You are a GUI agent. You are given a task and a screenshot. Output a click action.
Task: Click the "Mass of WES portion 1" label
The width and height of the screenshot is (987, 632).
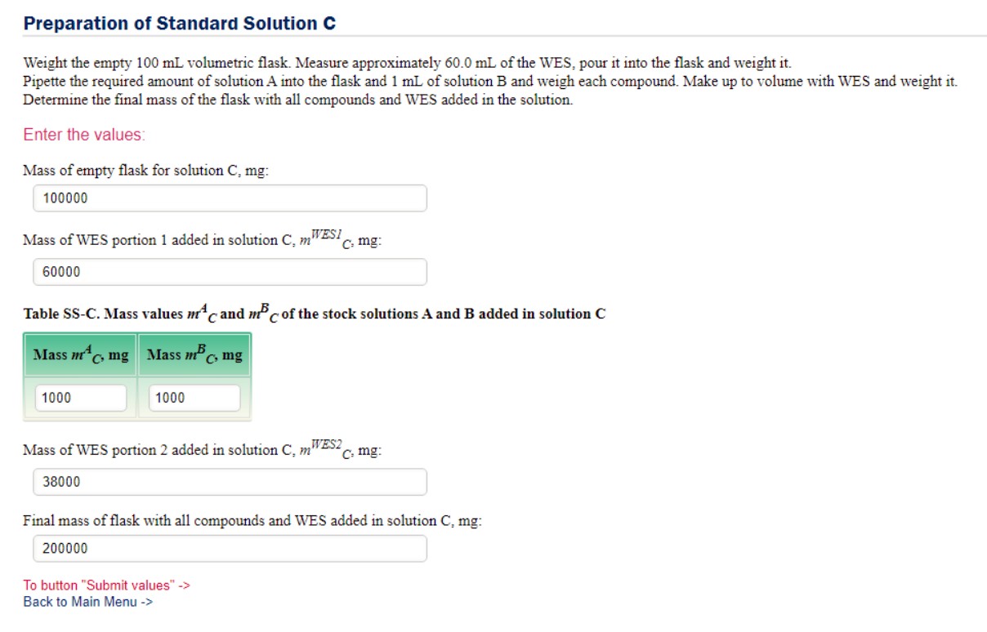click(x=202, y=240)
